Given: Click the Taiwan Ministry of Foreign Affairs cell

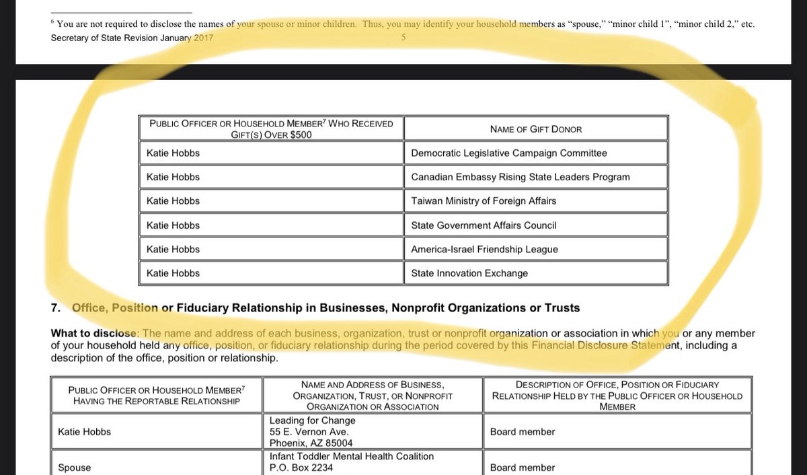Looking at the screenshot, I should (x=483, y=201).
